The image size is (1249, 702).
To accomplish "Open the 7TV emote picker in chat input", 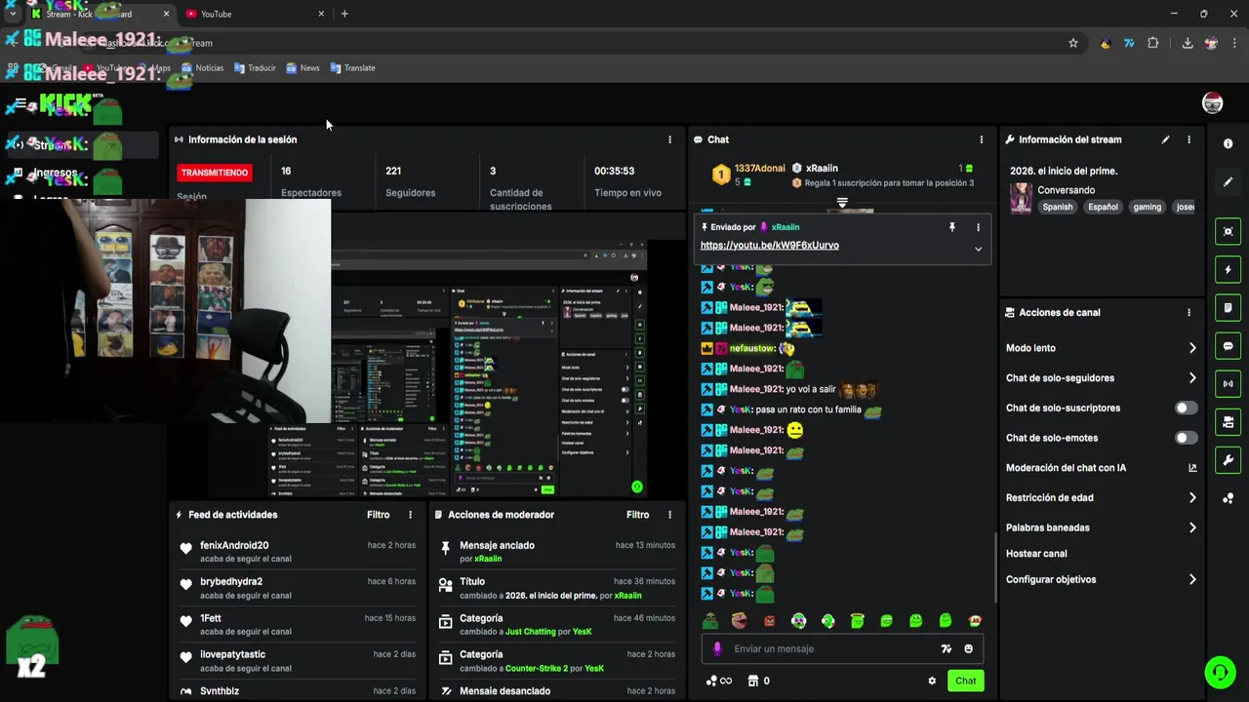I will tap(946, 648).
